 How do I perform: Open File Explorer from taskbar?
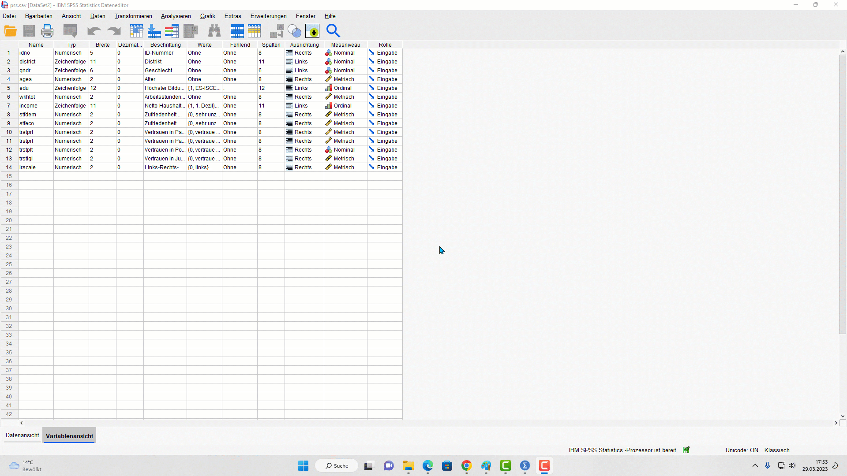pyautogui.click(x=409, y=466)
